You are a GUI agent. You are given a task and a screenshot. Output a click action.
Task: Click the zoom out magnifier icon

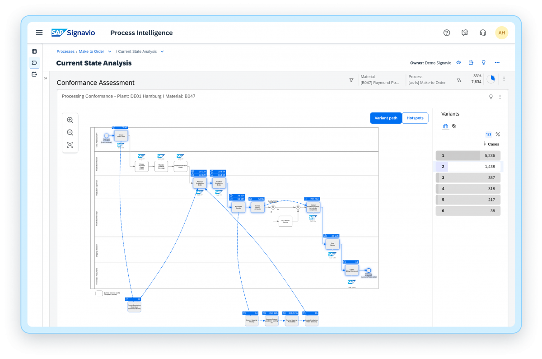[x=70, y=132]
